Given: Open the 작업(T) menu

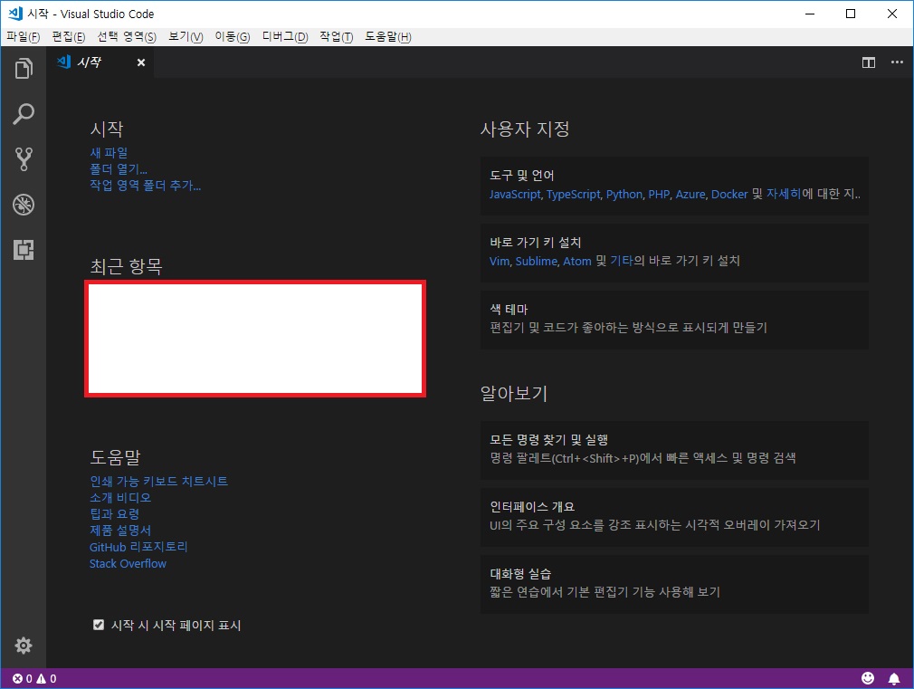Looking at the screenshot, I should pyautogui.click(x=337, y=37).
